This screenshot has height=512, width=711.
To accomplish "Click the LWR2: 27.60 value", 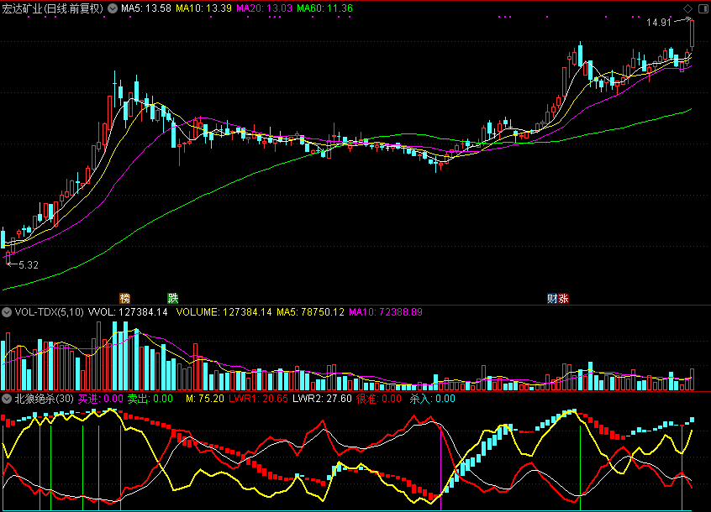I will pos(322,399).
